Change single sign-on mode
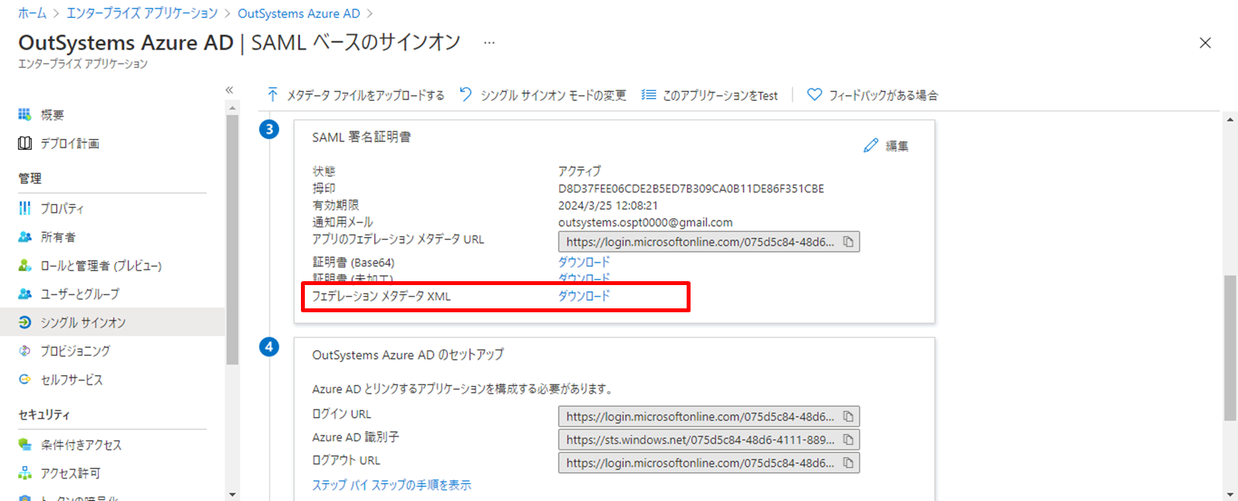Image resolution: width=1238 pixels, height=501 pixels. [x=543, y=96]
